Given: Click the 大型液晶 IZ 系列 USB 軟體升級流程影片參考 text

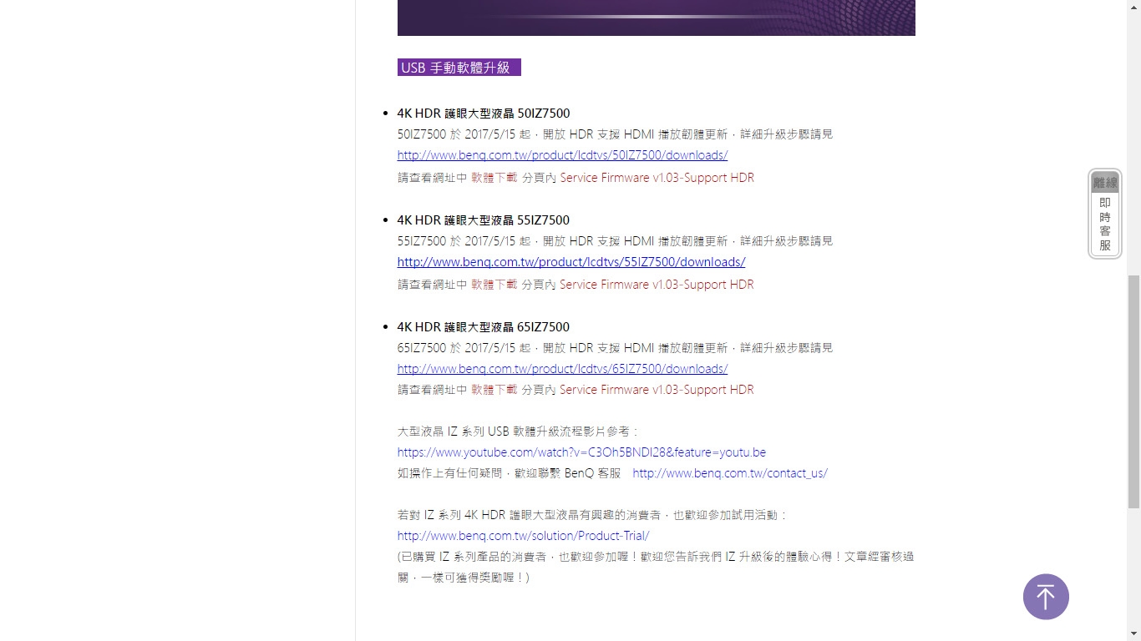Looking at the screenshot, I should pos(518,432).
